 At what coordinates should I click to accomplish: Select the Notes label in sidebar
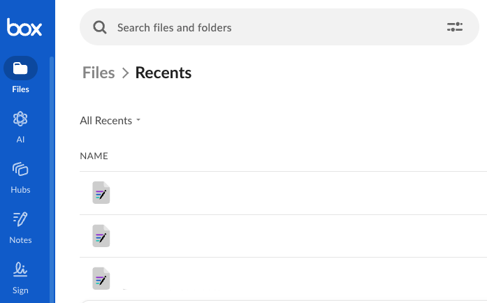coord(20,240)
